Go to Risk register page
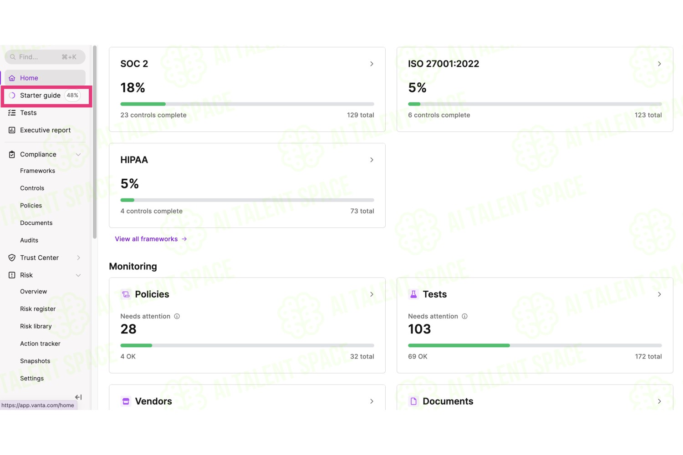The height and width of the screenshot is (455, 683). pos(38,309)
